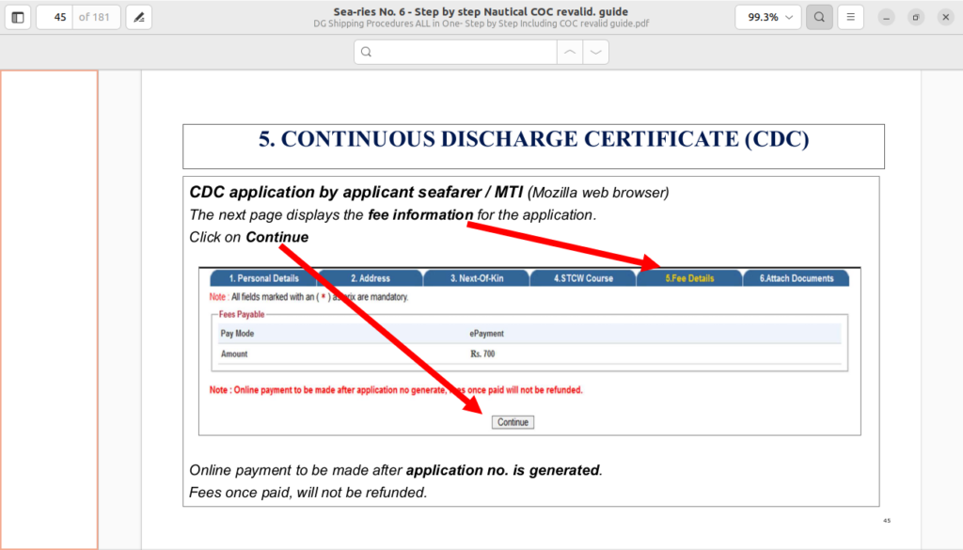Open the hamburger main menu
Viewport: 963px width, 550px height.
(850, 17)
